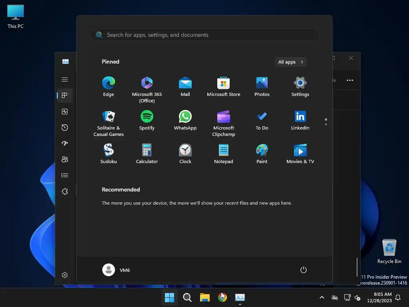Select the Recycle Bin desktop icon
409x307 pixels.
pyautogui.click(x=389, y=251)
